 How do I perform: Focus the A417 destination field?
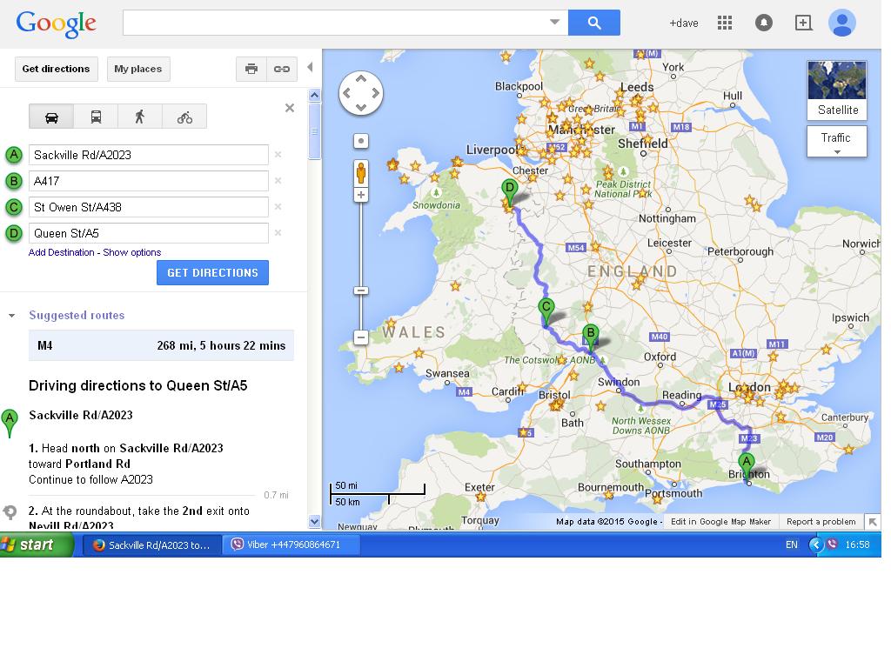point(148,181)
